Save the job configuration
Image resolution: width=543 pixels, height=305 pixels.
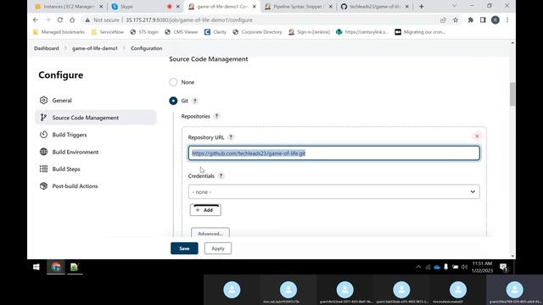click(184, 248)
